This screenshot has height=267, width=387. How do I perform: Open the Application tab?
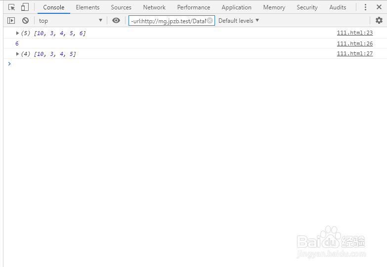[x=236, y=7]
